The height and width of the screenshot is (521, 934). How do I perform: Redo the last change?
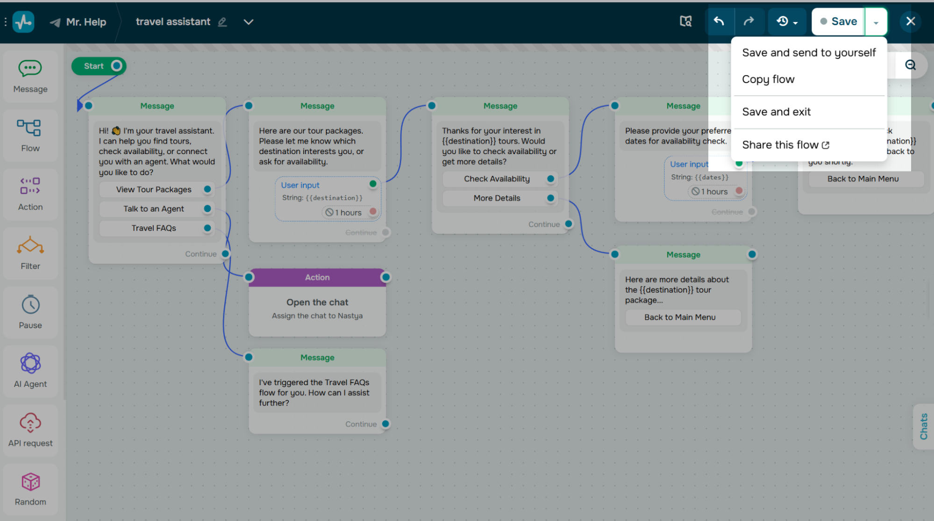749,21
